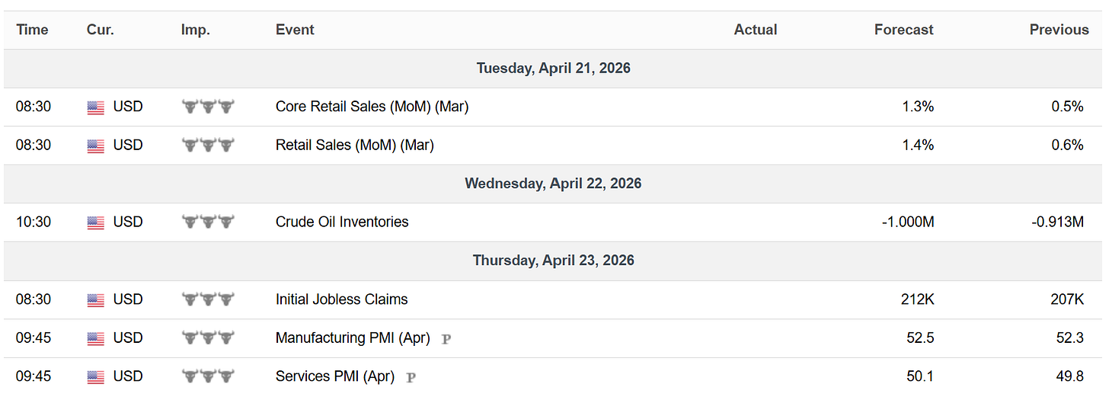
Task: Click the Forecast column header
Action: tap(903, 30)
